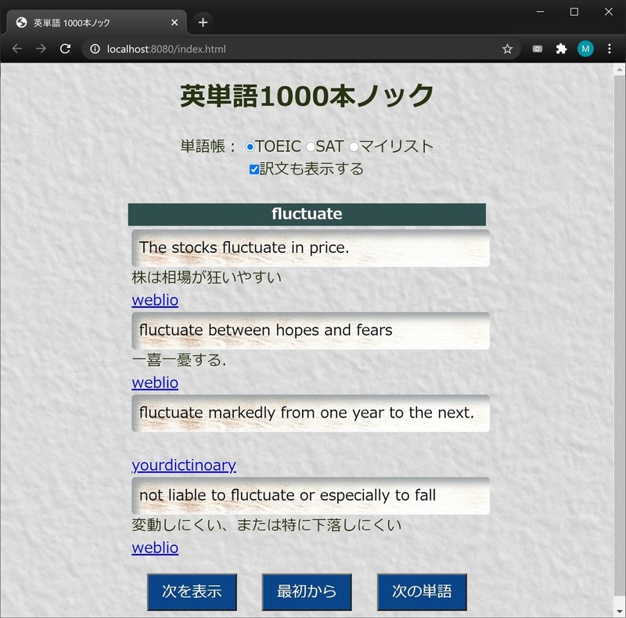
Task: Uncheck the 訳文も表示する checkbox
Action: (254, 168)
